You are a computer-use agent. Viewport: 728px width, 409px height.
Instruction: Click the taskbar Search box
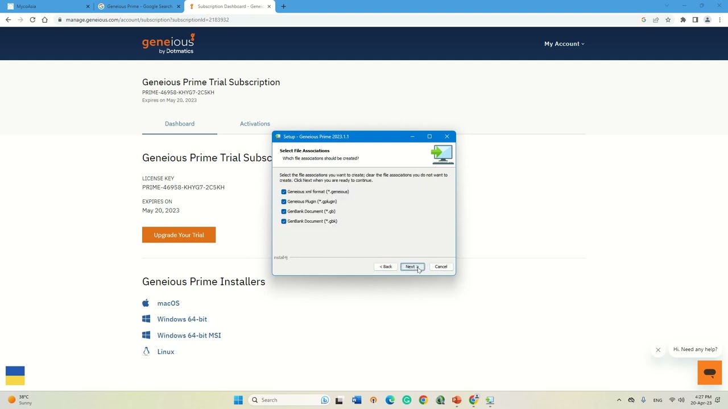pyautogui.click(x=290, y=400)
